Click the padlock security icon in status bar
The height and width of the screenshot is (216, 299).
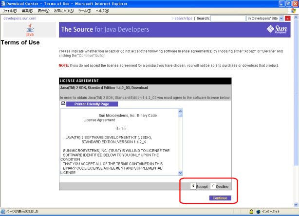click(x=251, y=212)
